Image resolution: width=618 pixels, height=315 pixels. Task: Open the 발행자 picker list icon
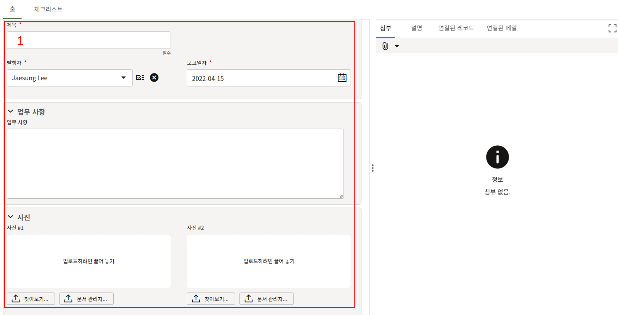tap(140, 78)
